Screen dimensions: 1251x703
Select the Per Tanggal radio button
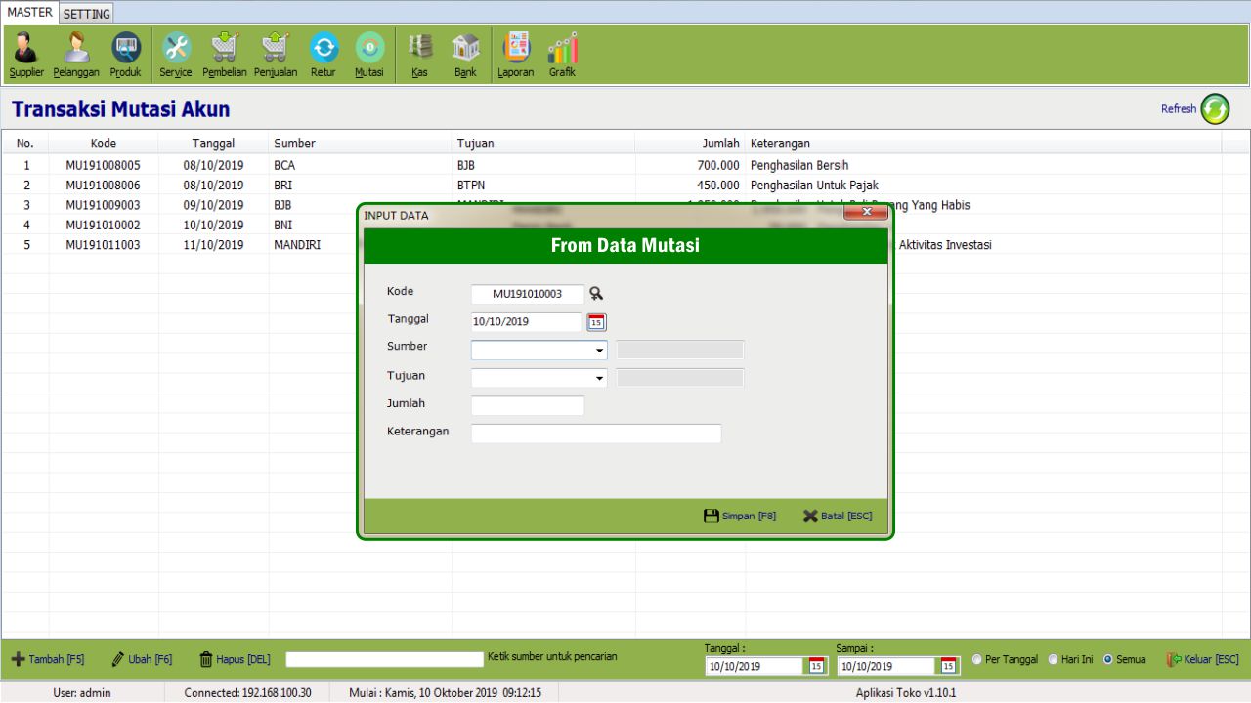coord(977,660)
